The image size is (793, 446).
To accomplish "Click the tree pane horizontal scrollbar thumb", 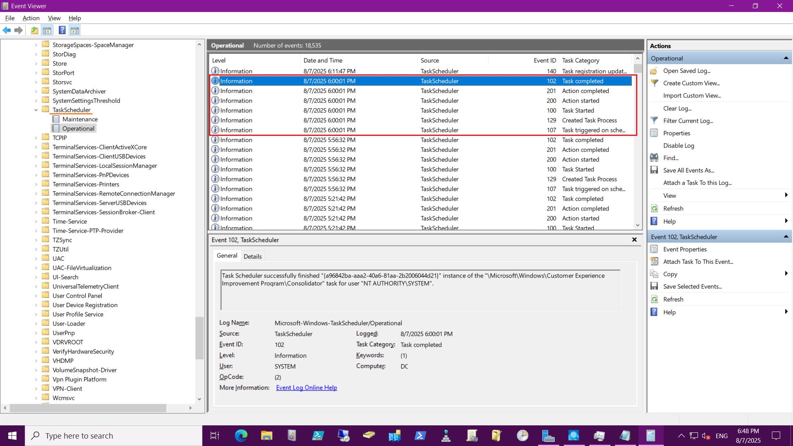I will (88, 408).
